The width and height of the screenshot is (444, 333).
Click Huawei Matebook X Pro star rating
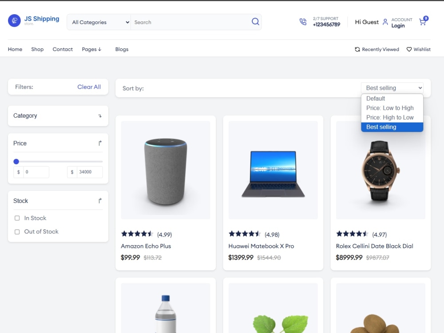[x=245, y=234]
